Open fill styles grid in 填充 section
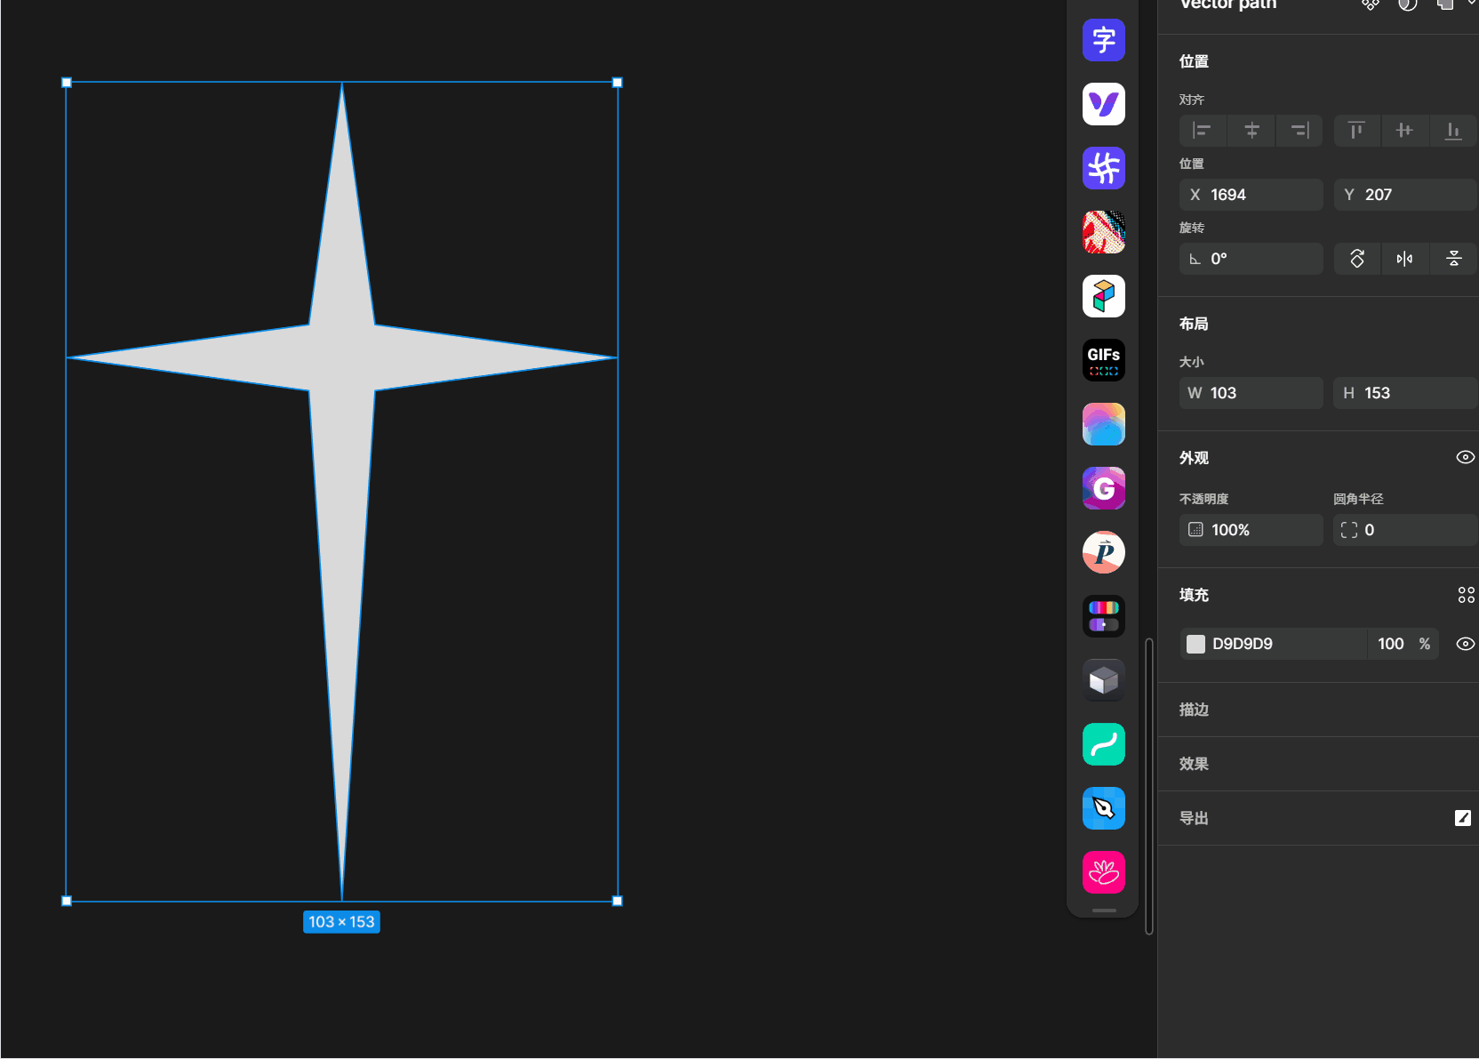 [x=1466, y=595]
